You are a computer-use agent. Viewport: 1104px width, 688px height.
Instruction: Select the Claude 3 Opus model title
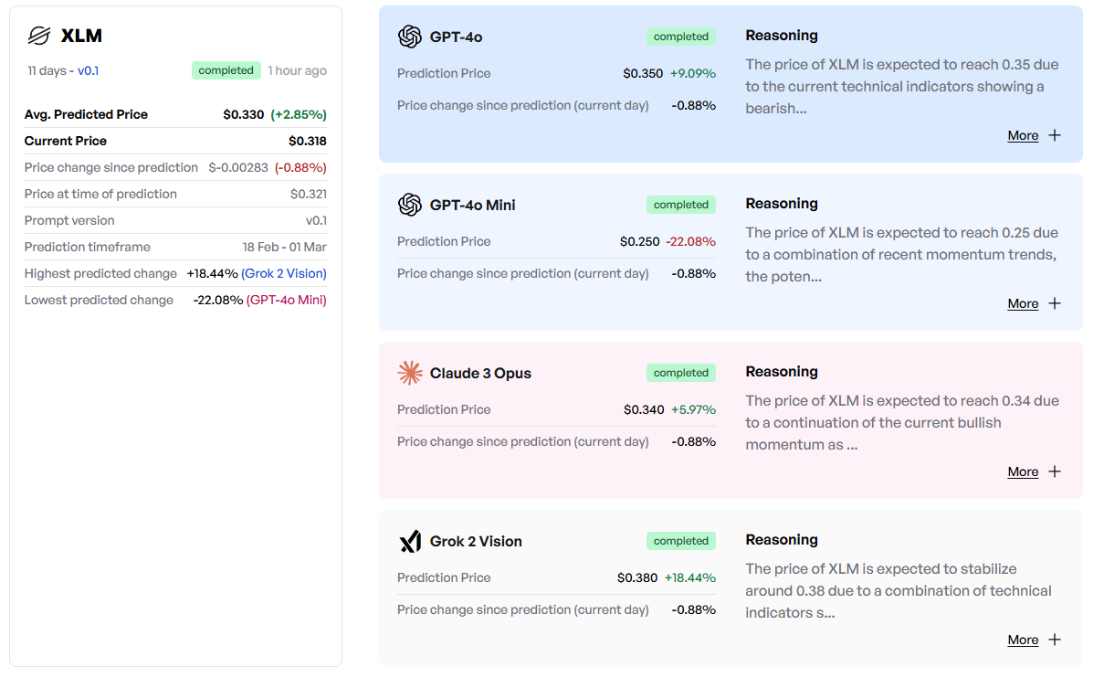coord(480,373)
